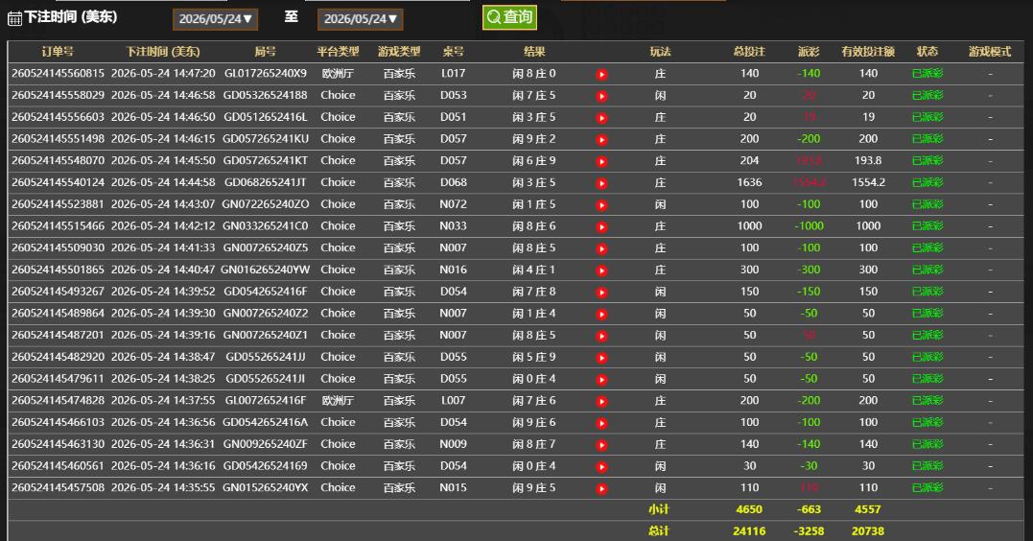The width and height of the screenshot is (1033, 541).
Task: Click the 有效投注额 column header
Action: tap(868, 52)
